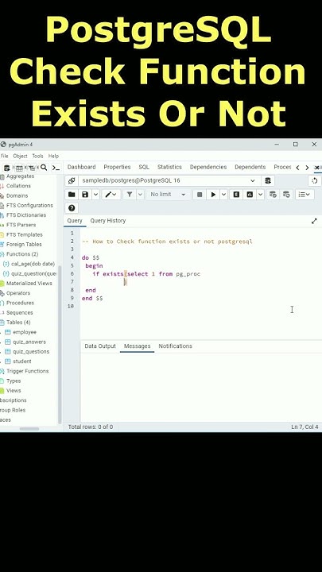Click the Explain Analyze chart button
The height and width of the screenshot is (572, 322).
pos(250,195)
